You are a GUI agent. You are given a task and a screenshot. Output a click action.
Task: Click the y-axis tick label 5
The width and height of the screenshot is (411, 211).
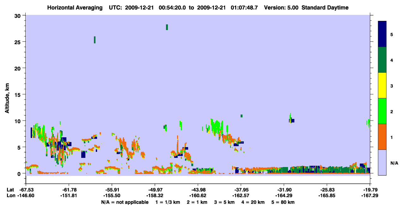coord(20,147)
